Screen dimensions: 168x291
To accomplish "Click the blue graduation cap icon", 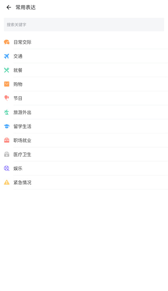I will pos(7,127).
